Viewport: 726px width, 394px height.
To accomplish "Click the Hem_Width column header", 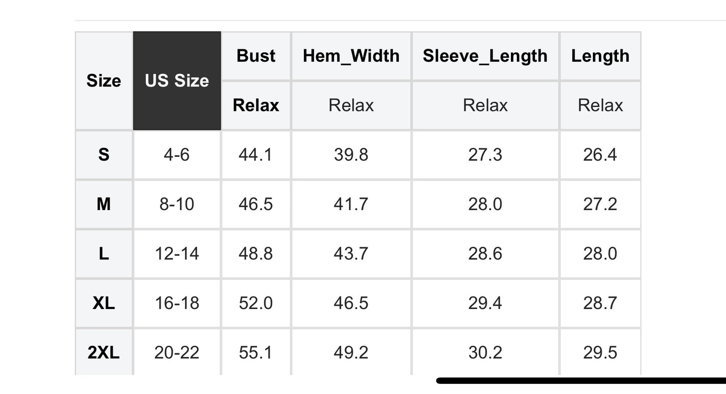I will (x=351, y=56).
